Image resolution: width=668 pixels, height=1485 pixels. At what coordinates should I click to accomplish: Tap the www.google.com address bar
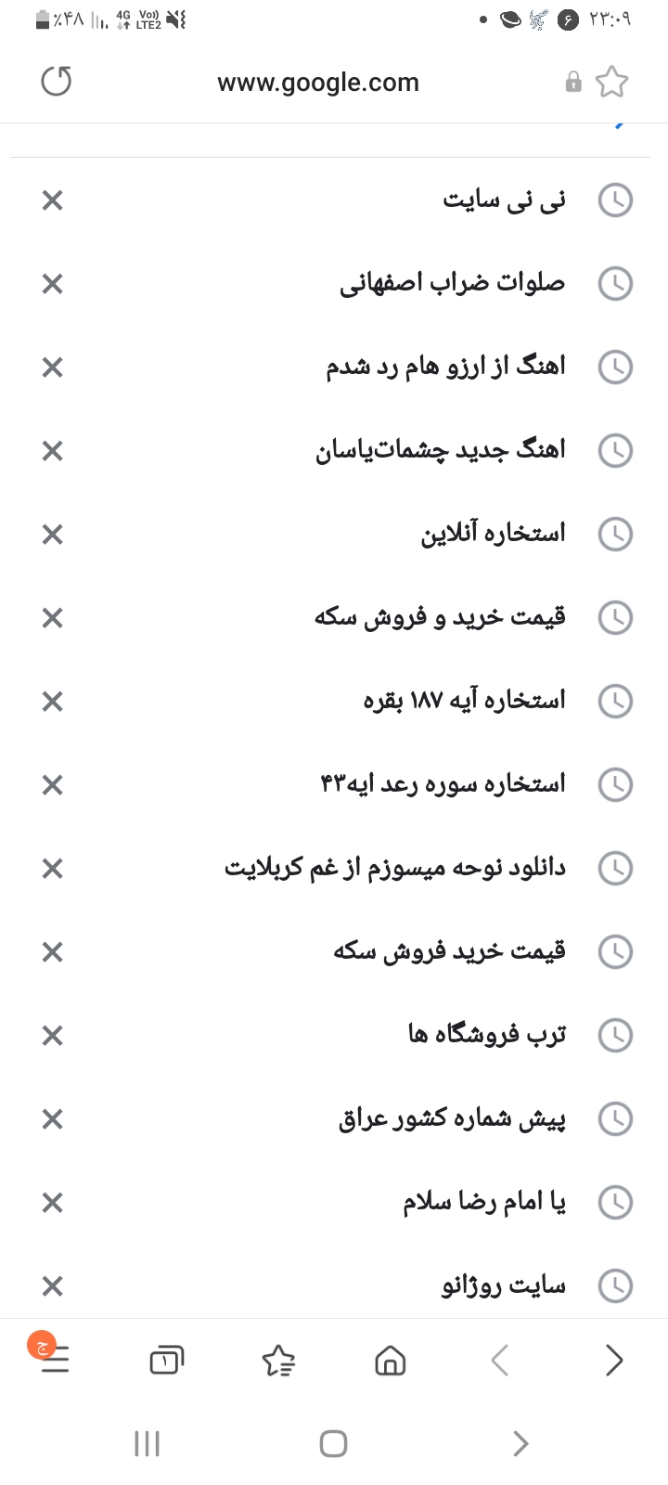[318, 82]
